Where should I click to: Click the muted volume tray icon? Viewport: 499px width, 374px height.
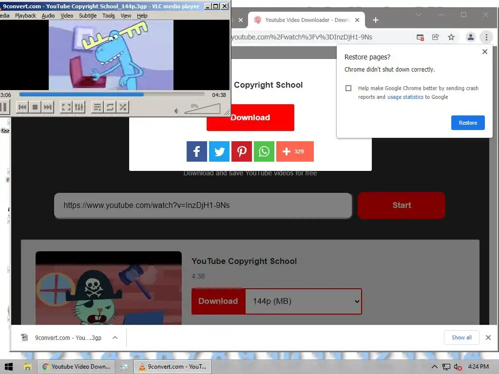(x=458, y=367)
